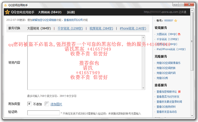Open 克隆QQ空间背景音乐 in the sidebar

[x=168, y=63]
